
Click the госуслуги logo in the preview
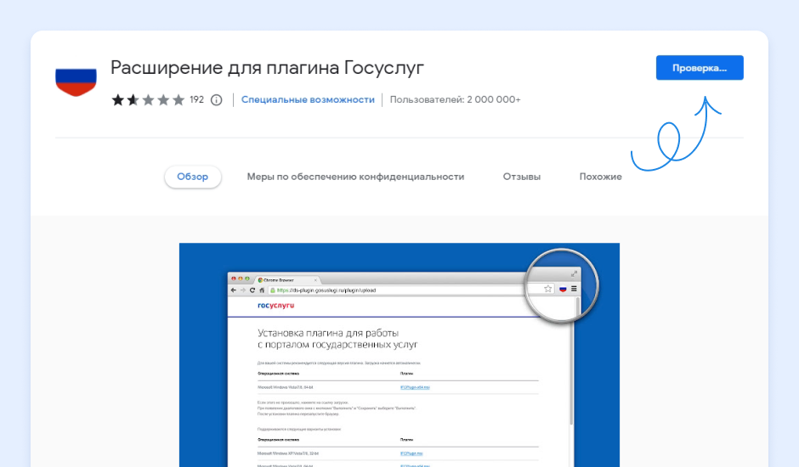tap(275, 306)
